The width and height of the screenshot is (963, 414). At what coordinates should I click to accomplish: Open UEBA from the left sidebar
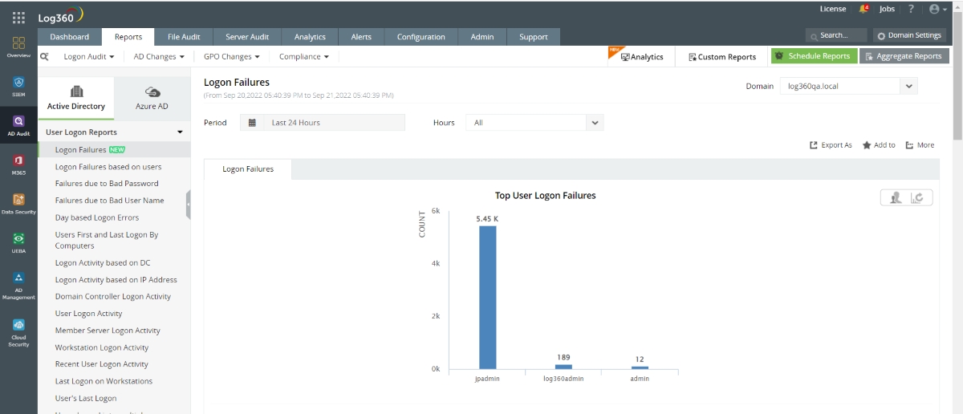[18, 242]
